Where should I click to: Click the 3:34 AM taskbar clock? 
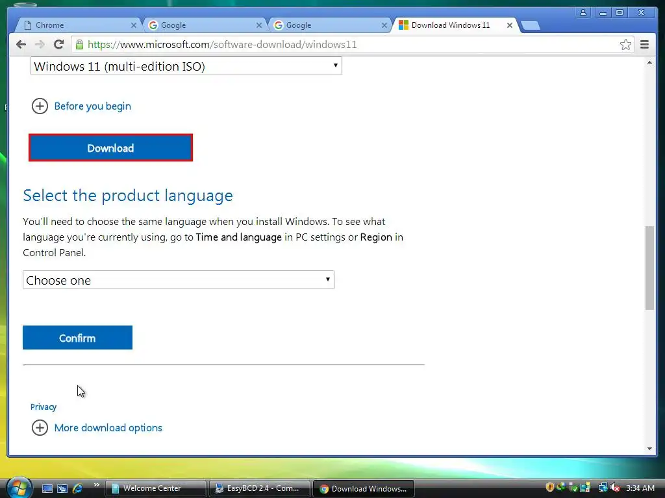[x=640, y=488]
